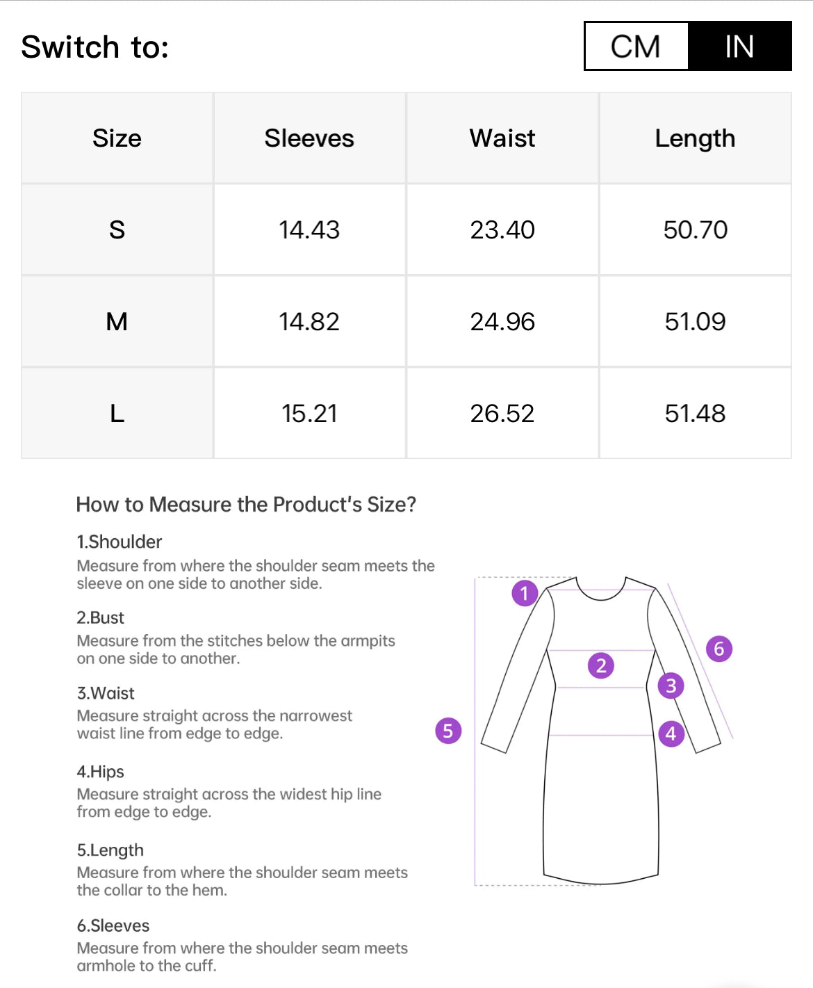Switch units to IN
The height and width of the screenshot is (988, 813).
[739, 47]
